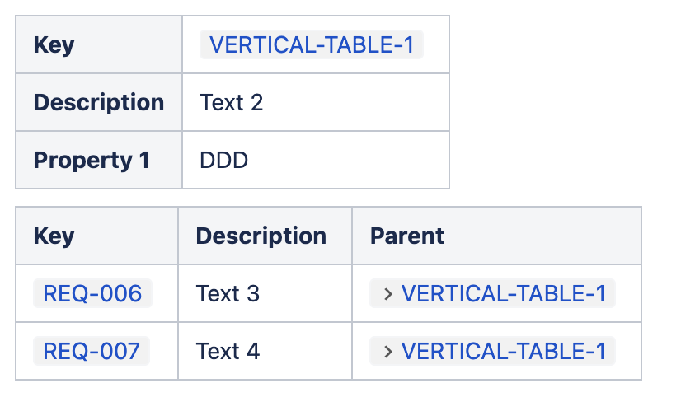Select the Property 1 row header
Screen dimensions: 681x397
tap(92, 161)
